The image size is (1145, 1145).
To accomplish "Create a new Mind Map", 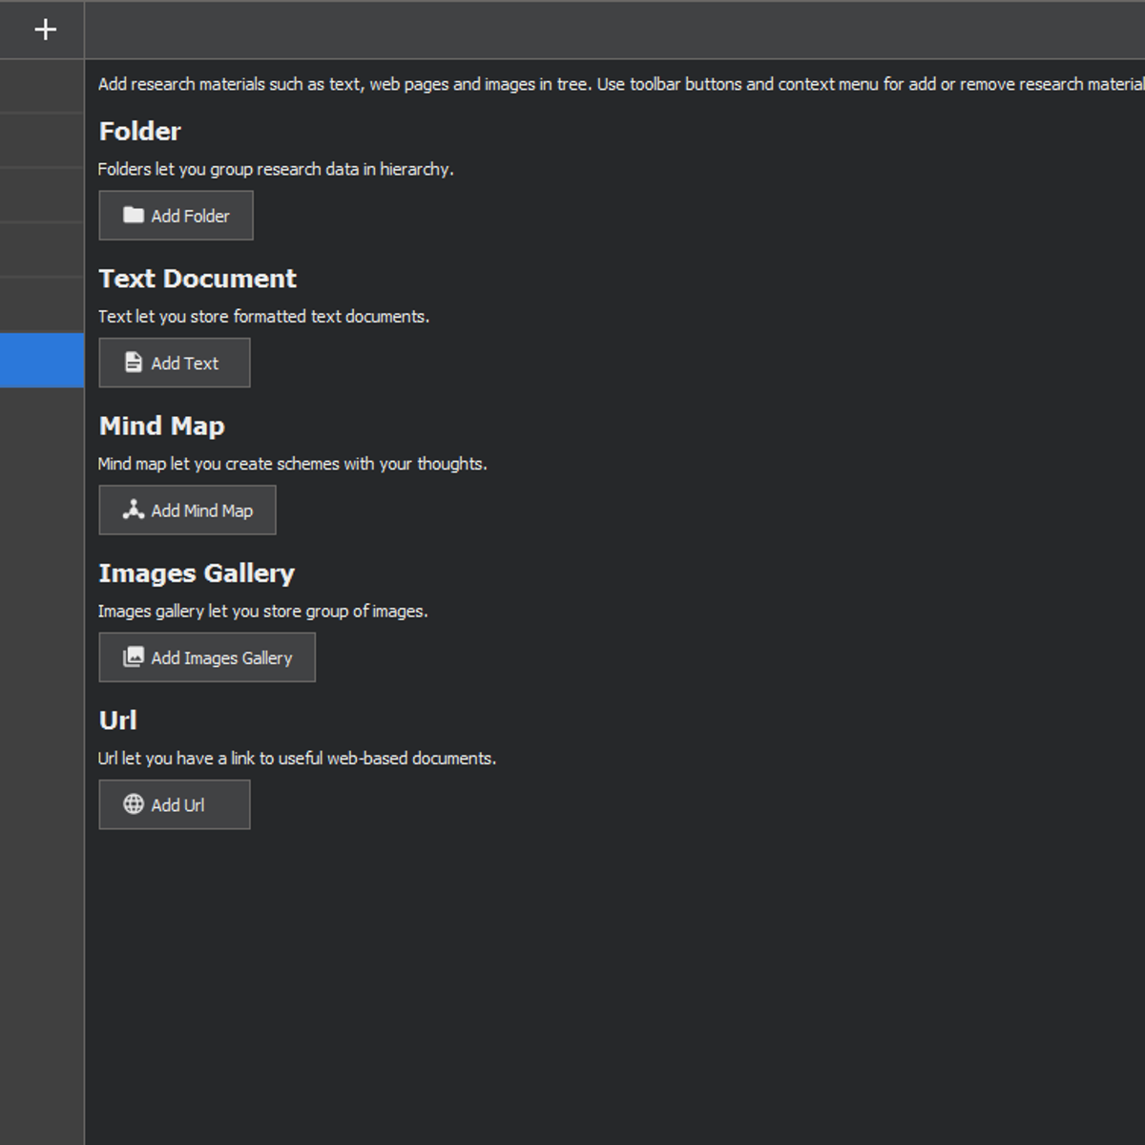I will 187,510.
